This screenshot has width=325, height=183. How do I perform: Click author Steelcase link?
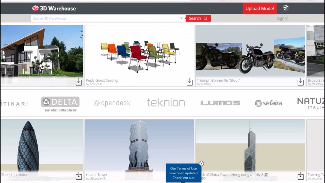[96, 84]
